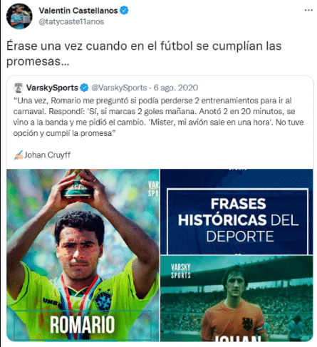Click the quoted tweet text about Romario
The width and height of the screenshot is (317, 347).
158,117
